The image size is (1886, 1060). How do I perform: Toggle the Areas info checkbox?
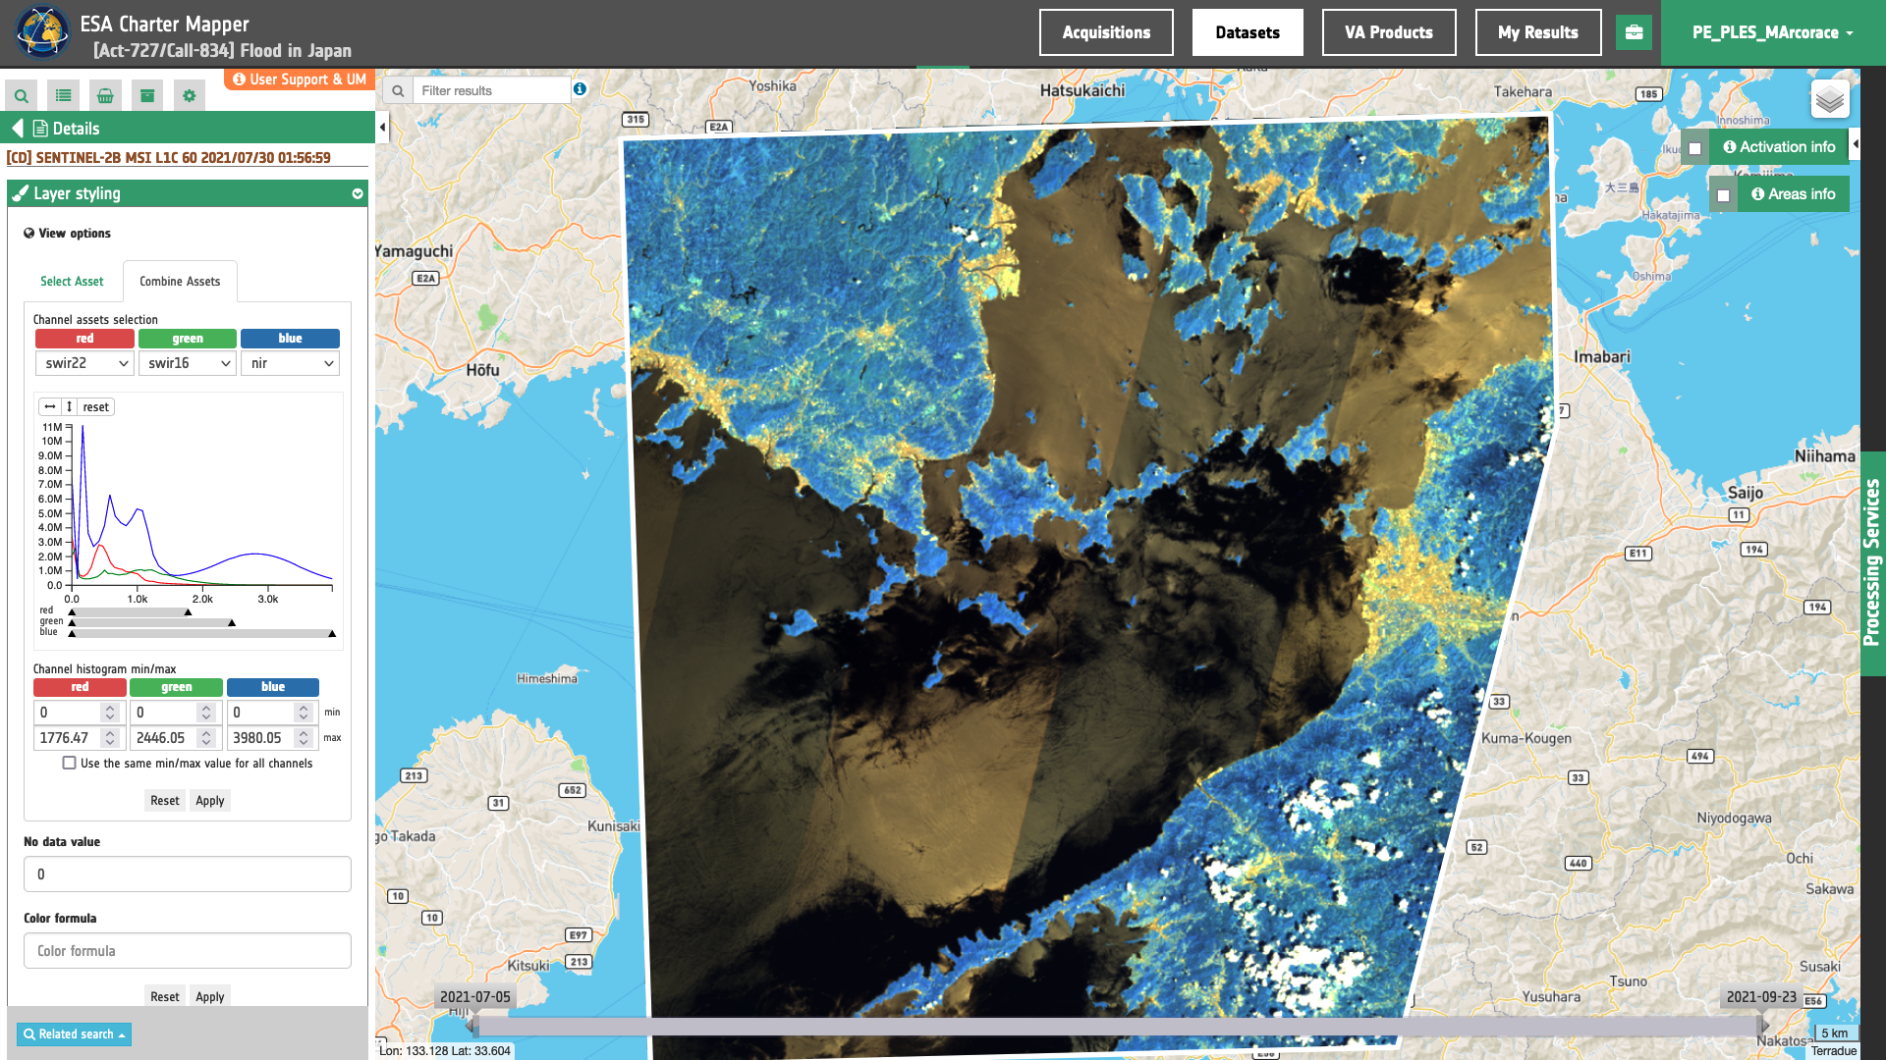[x=1723, y=195]
